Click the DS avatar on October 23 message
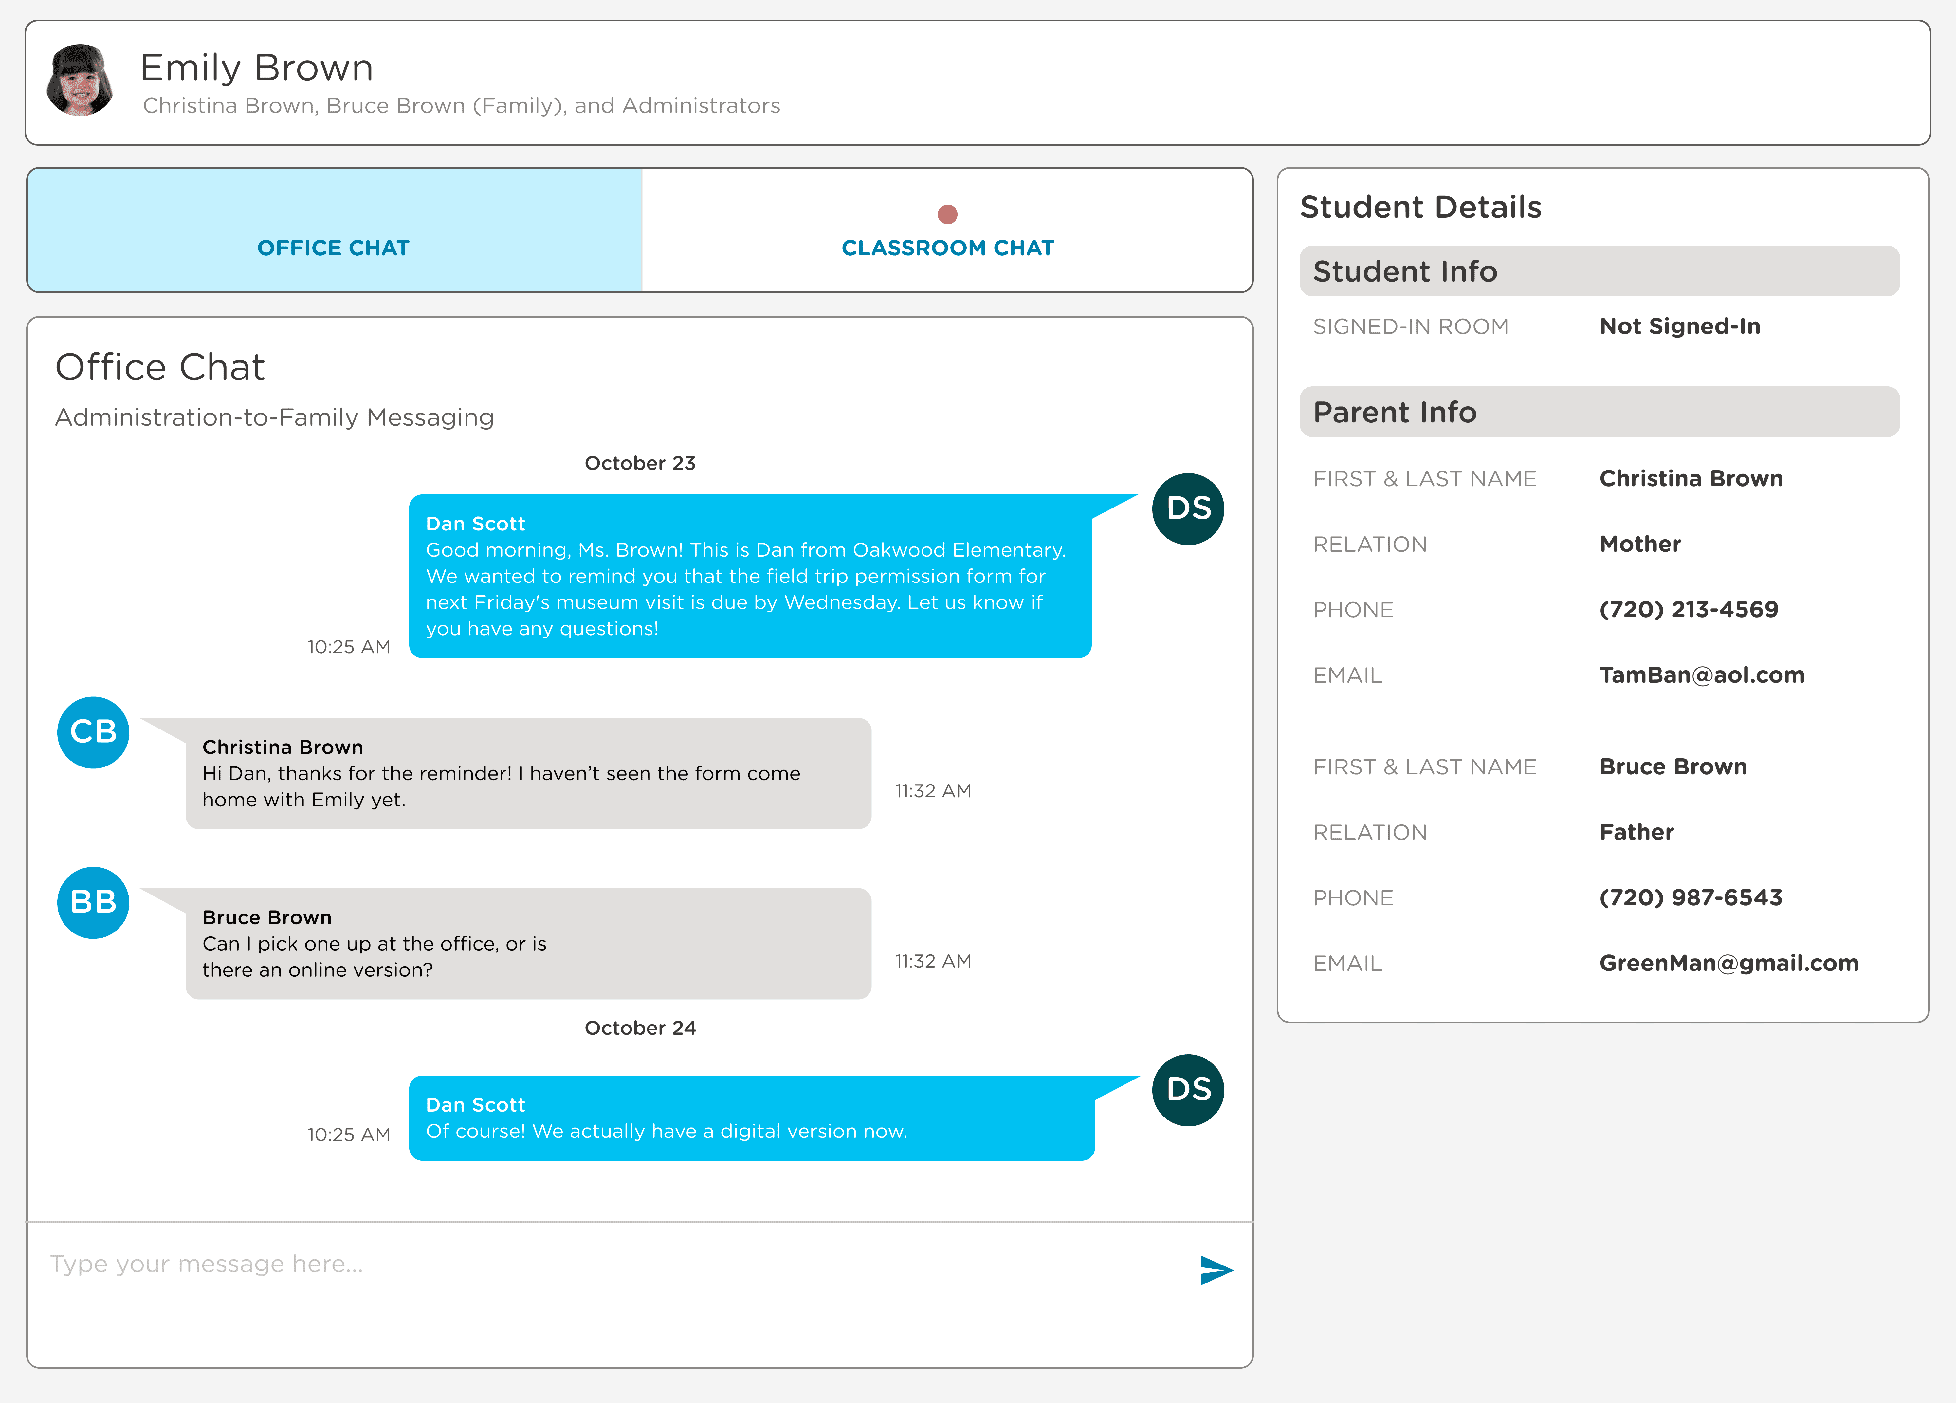Viewport: 1956px width, 1403px height. [x=1188, y=509]
